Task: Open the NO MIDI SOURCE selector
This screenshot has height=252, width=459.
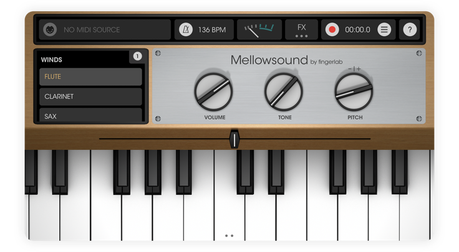Action: click(105, 29)
